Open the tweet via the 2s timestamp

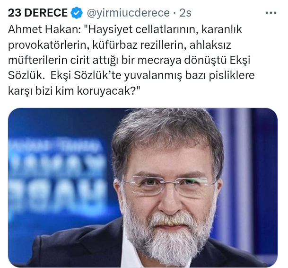[185, 13]
